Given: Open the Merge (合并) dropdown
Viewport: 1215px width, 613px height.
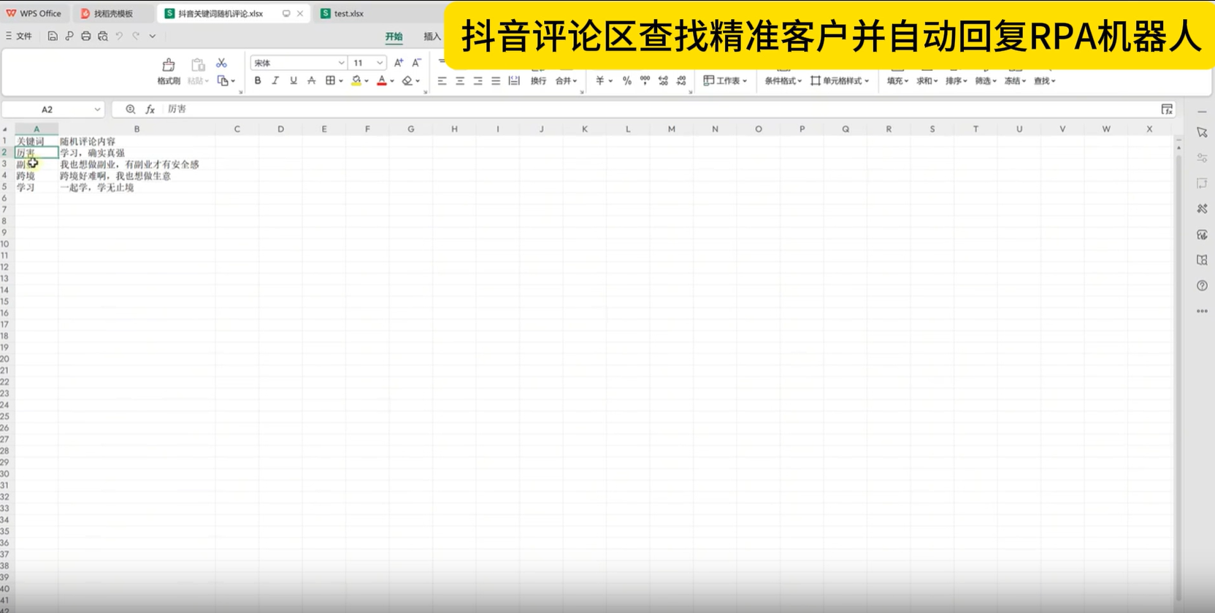Looking at the screenshot, I should pos(567,81).
